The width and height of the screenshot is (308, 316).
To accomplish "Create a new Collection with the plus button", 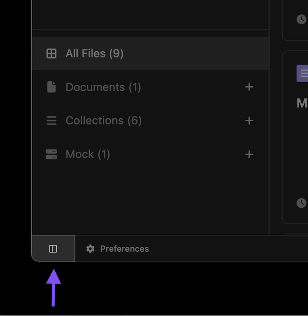I will click(249, 121).
